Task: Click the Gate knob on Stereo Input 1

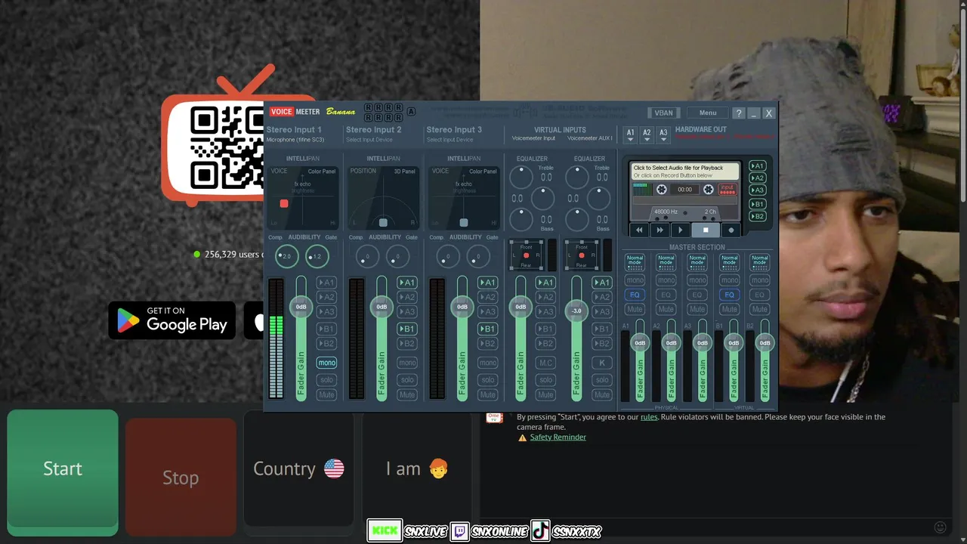Action: coord(317,256)
